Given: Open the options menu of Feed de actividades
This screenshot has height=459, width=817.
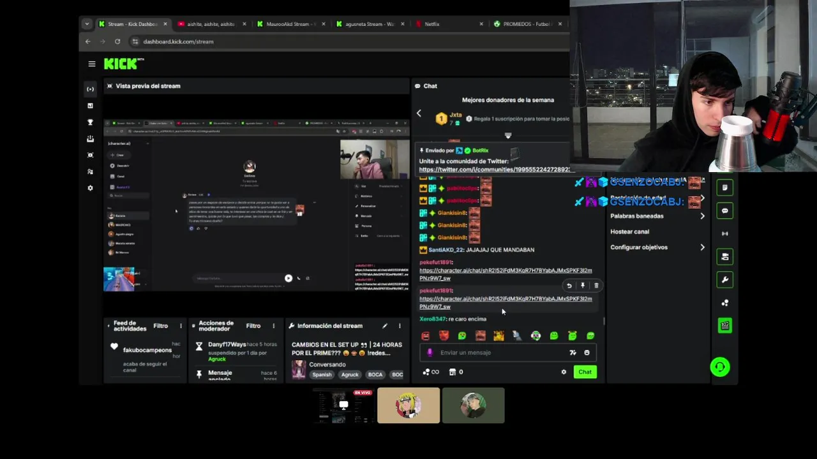Looking at the screenshot, I should point(181,326).
